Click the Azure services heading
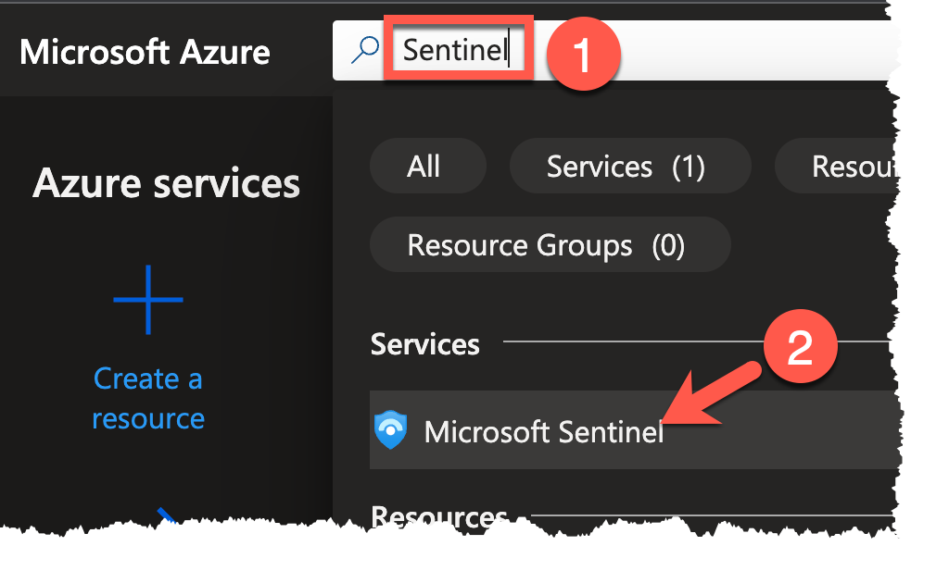This screenshot has width=949, height=583. point(166,183)
